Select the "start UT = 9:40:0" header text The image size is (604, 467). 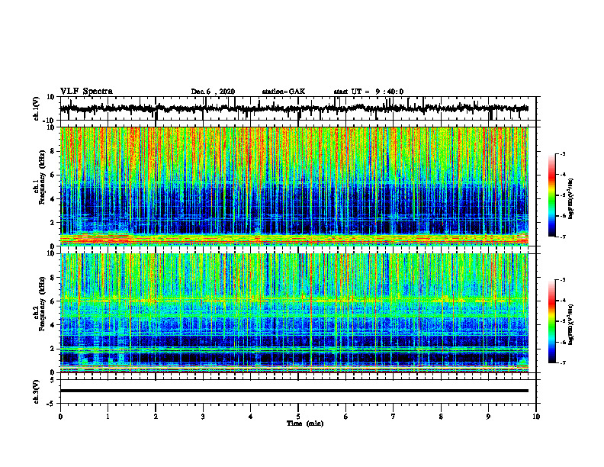tap(368, 92)
